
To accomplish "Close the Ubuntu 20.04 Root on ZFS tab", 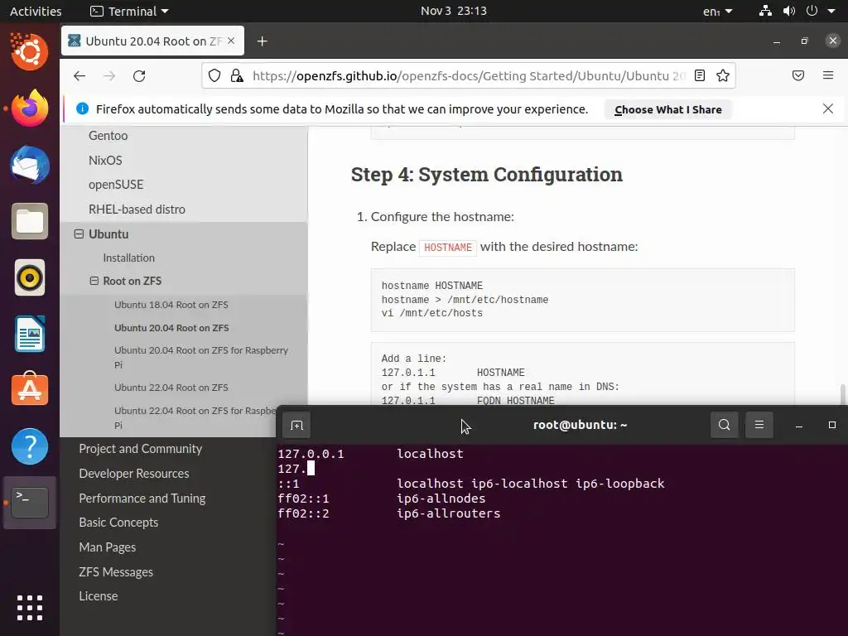I will pos(231,41).
